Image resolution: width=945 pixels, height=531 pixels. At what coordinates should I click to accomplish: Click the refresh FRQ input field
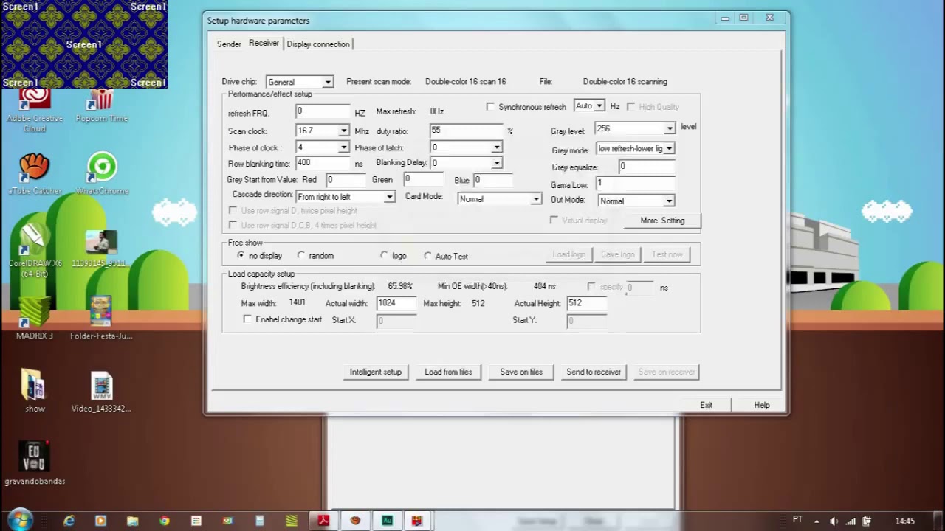(322, 111)
